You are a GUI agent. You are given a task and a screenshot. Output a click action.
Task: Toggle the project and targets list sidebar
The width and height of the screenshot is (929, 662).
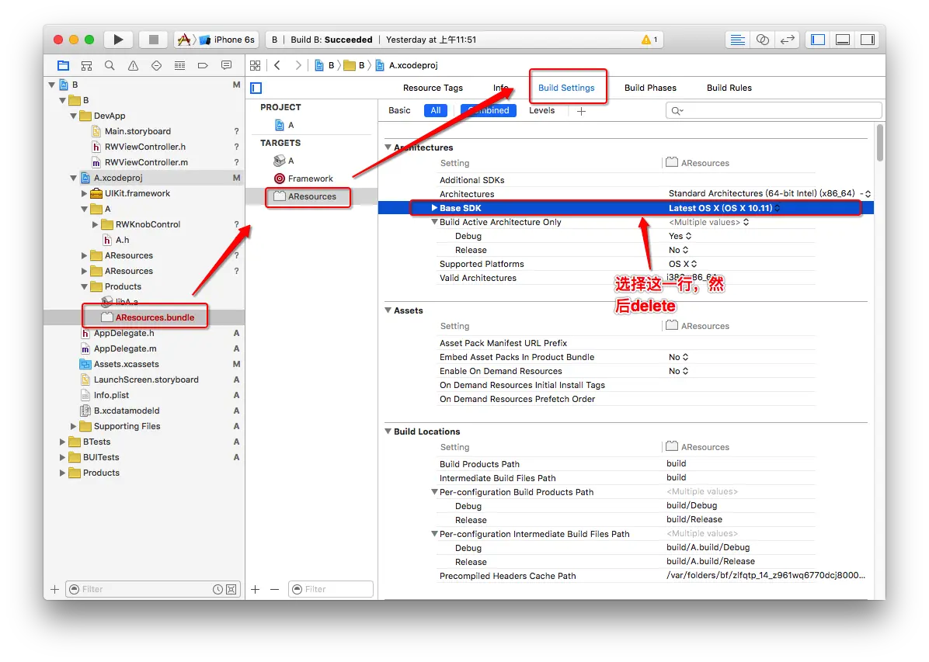[x=256, y=88]
